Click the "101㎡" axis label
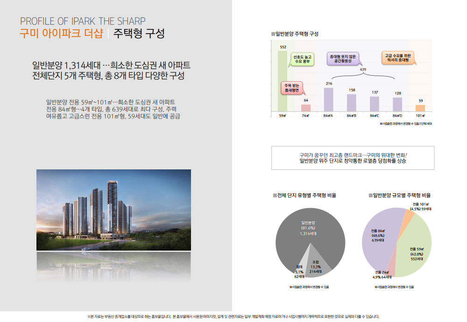Viewport: 467px width, 322px height. [420, 116]
